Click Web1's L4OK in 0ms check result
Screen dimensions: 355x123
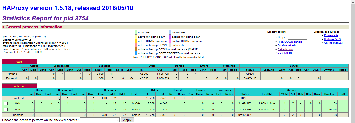pos(267,103)
